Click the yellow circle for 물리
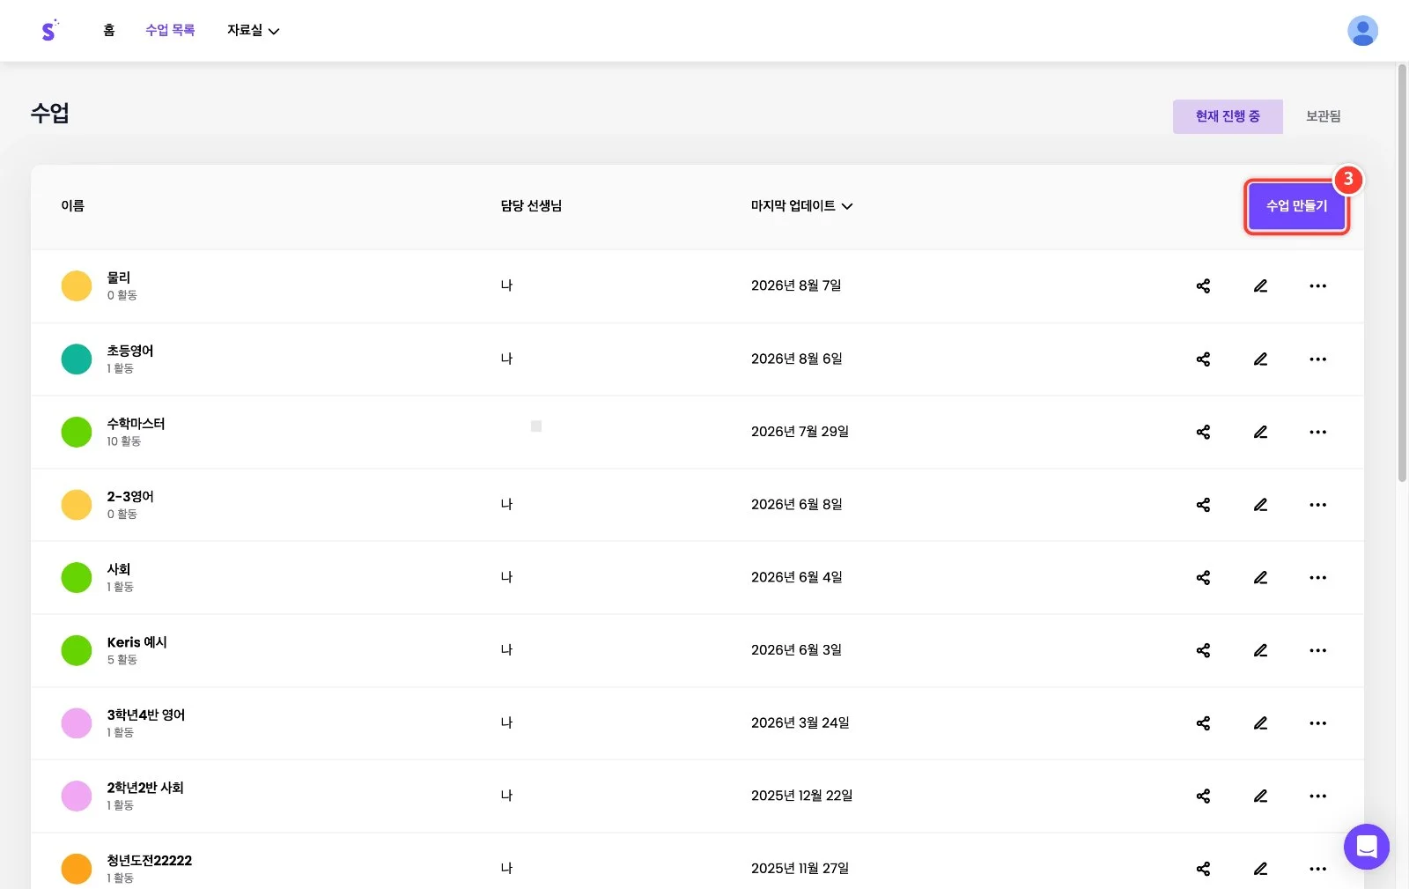 click(77, 285)
